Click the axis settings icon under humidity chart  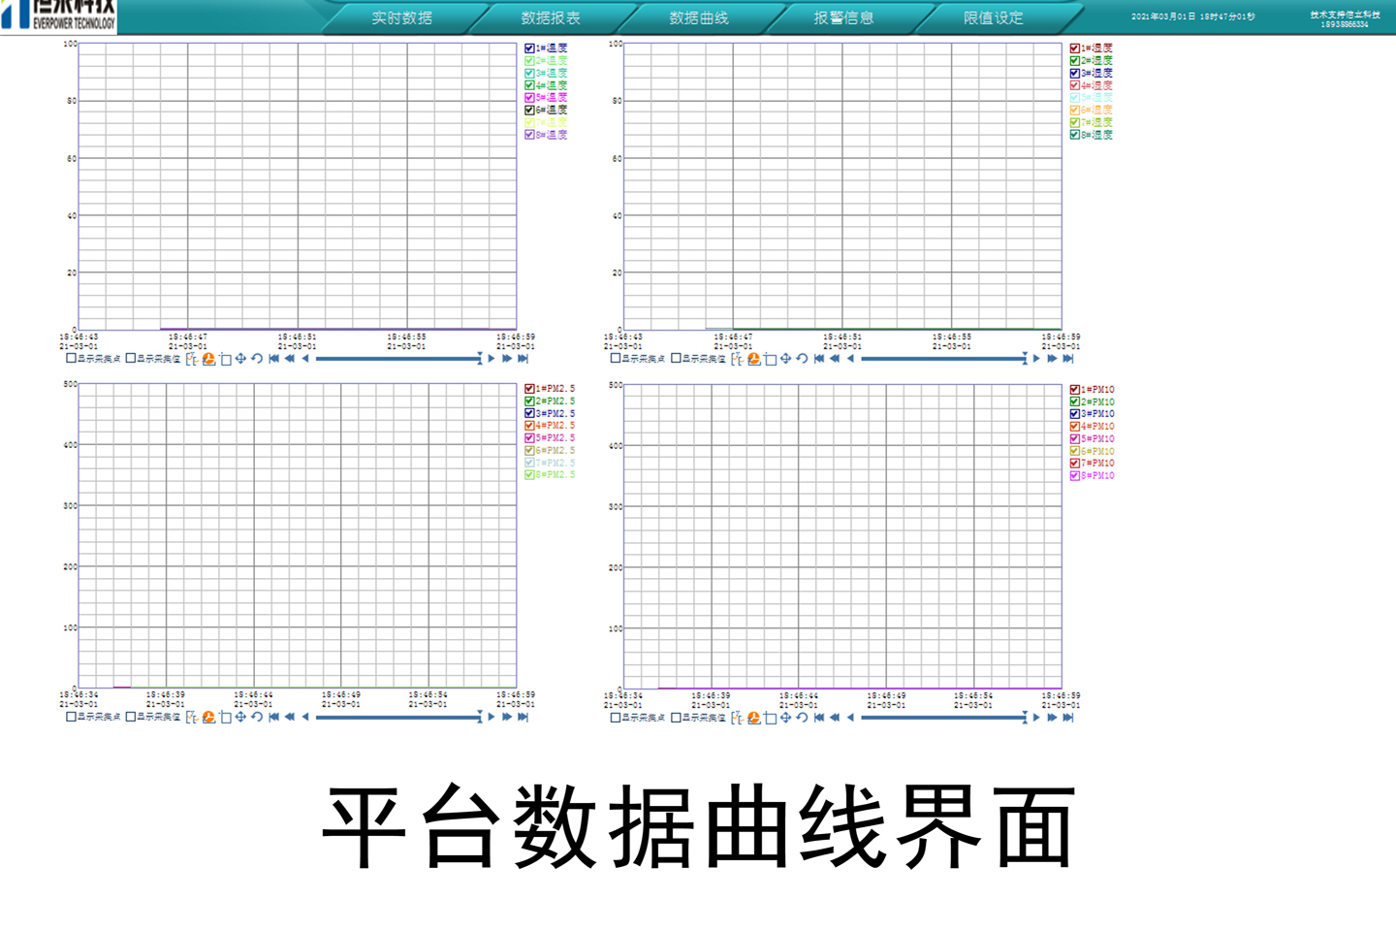click(x=737, y=359)
